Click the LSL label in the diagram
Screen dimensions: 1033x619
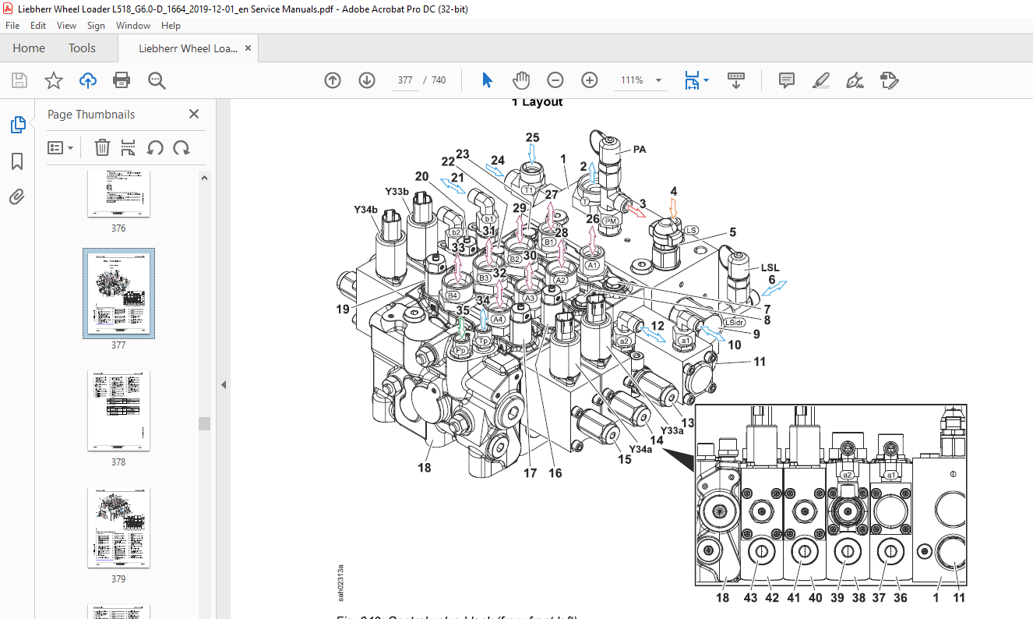coord(770,268)
